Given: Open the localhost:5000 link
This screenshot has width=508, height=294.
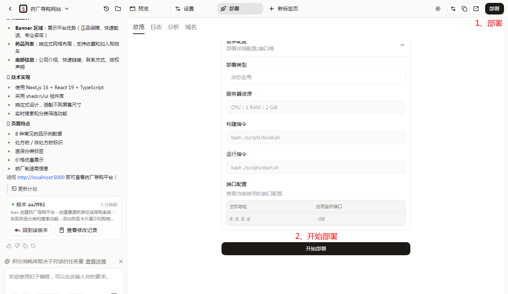Looking at the screenshot, I should pyautogui.click(x=41, y=177).
